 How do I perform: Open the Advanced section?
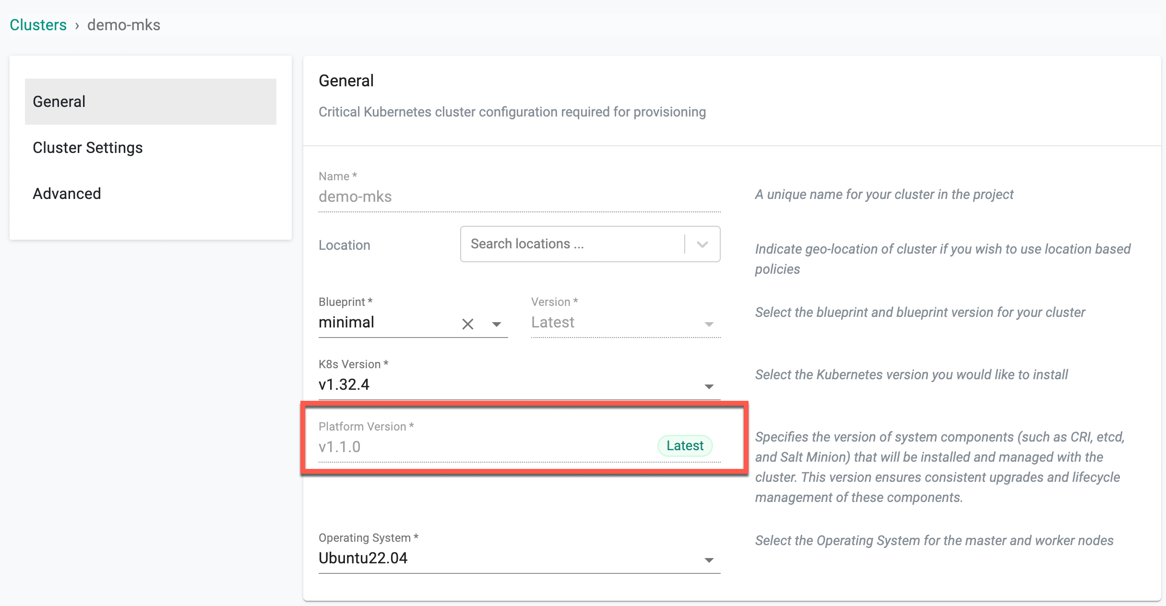tap(67, 194)
